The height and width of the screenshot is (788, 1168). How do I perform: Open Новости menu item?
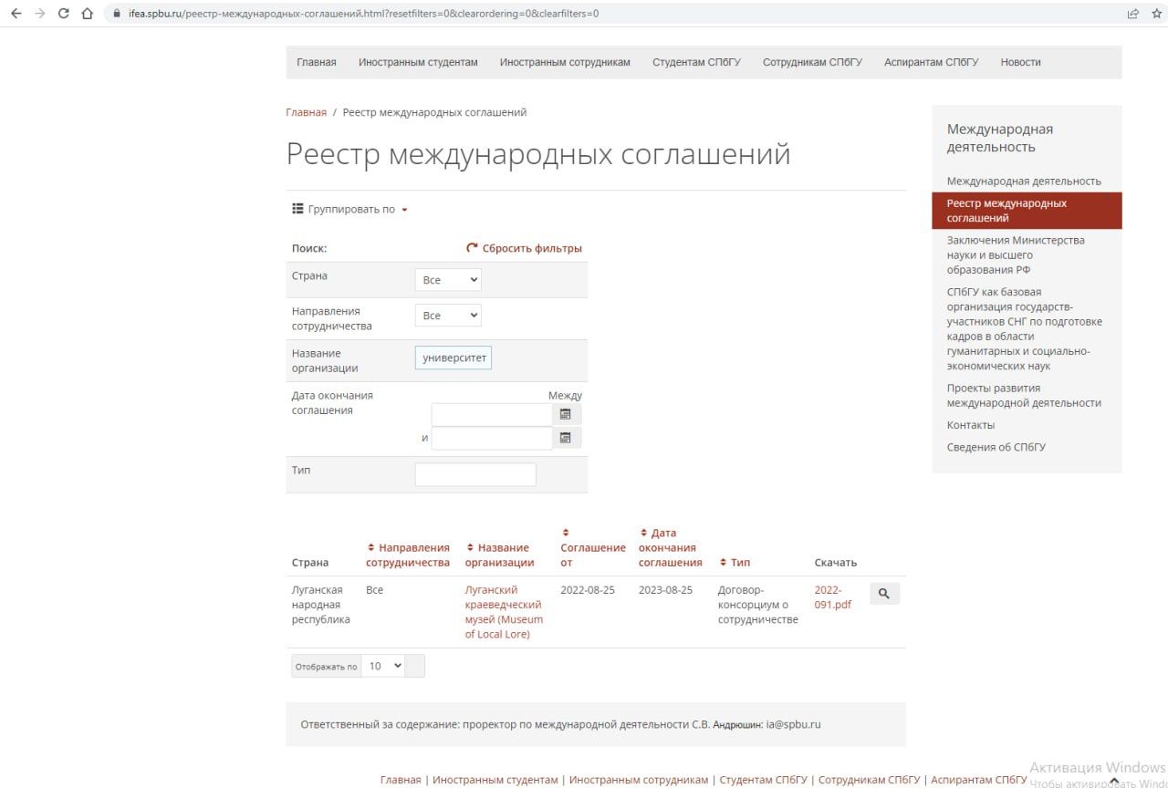tap(1020, 62)
